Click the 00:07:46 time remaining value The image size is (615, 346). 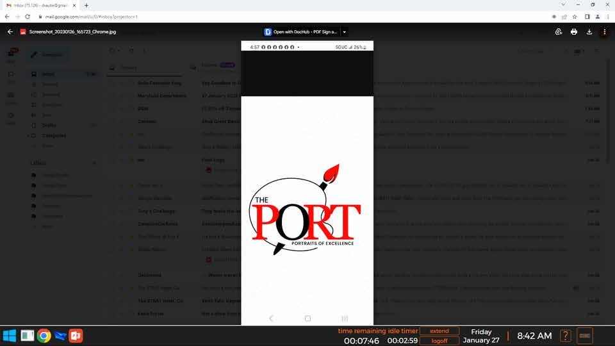[361, 341]
